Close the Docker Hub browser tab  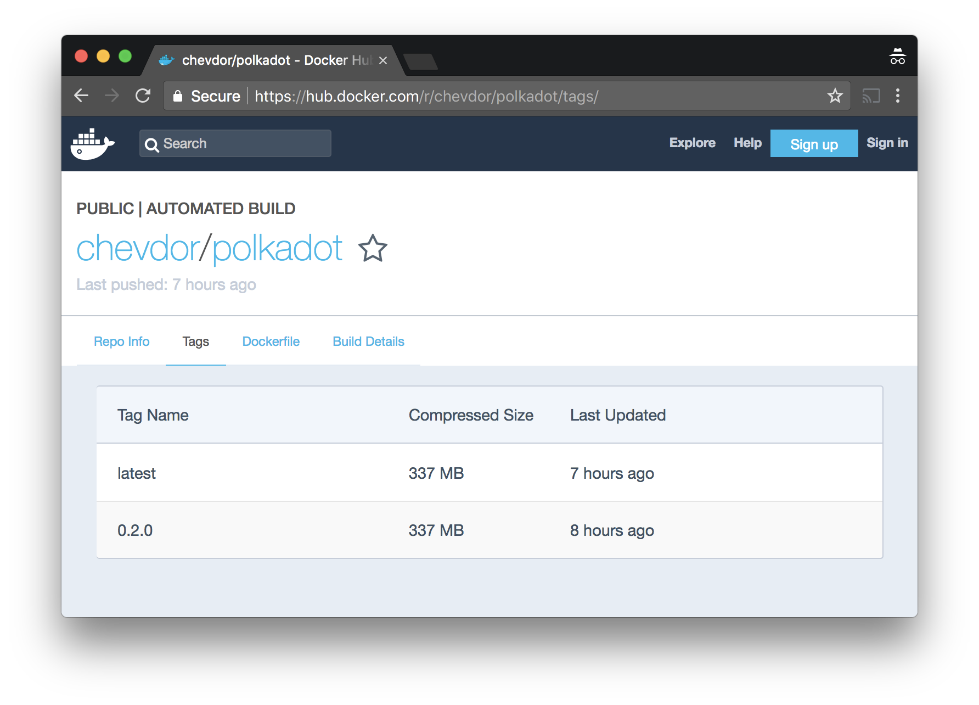coord(383,60)
